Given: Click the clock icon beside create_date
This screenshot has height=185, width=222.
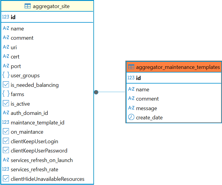Looking at the screenshot, I should 131,117.
